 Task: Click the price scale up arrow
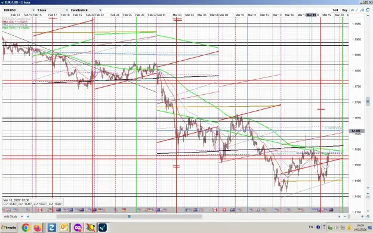tap(368, 15)
